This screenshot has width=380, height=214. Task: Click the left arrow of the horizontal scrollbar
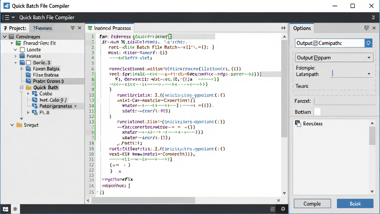[x=88, y=200]
